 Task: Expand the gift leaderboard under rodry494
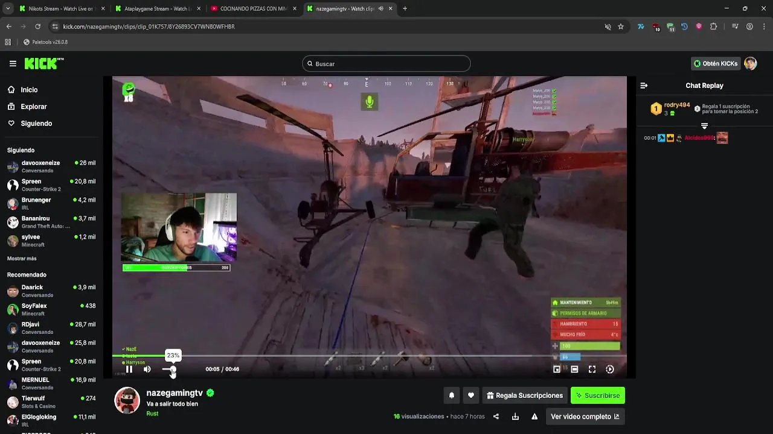point(704,126)
